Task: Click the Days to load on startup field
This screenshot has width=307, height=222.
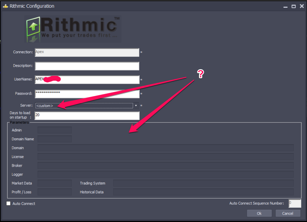Action: pos(87,116)
